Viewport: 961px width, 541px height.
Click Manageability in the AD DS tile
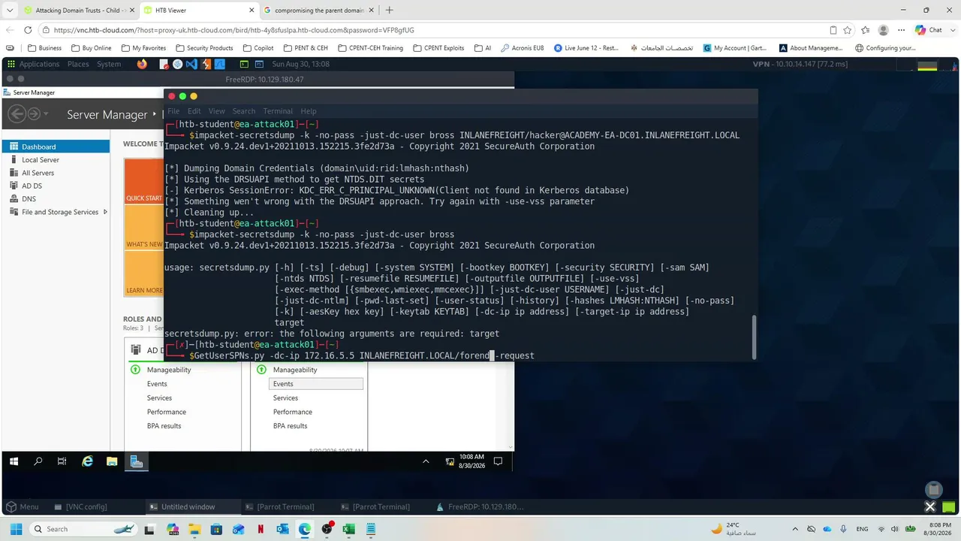(x=169, y=370)
